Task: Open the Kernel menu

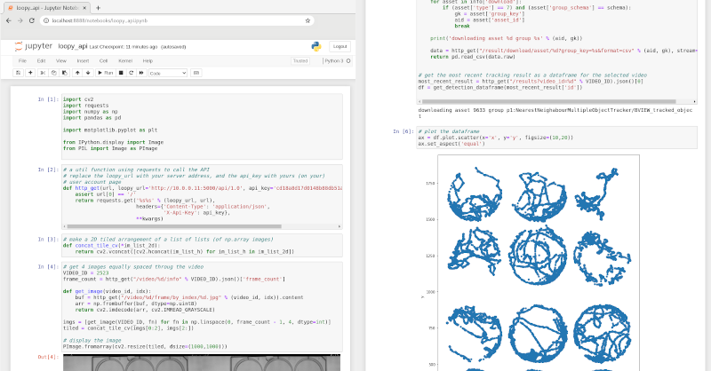Action: 125,60
